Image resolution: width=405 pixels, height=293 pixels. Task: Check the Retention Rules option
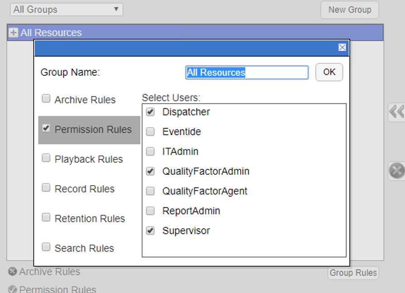point(46,217)
